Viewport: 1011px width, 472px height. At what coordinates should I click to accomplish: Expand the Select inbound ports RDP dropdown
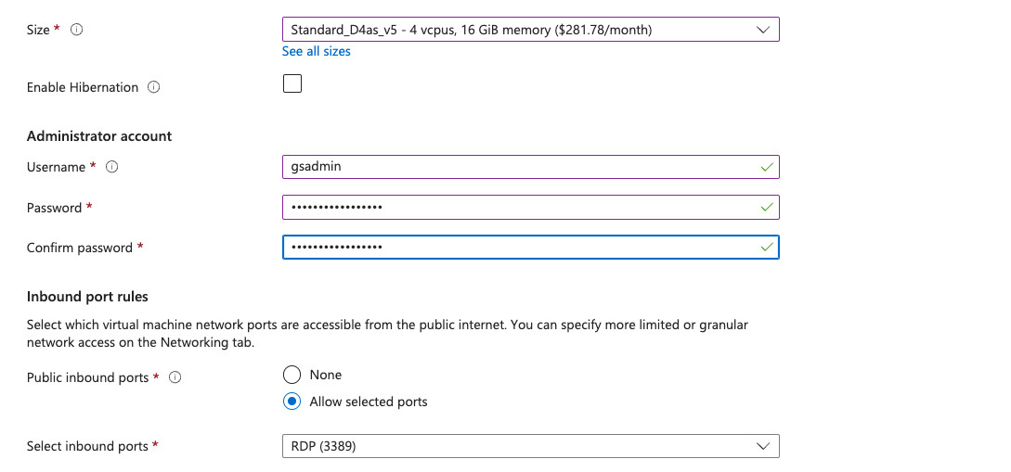coord(530,446)
